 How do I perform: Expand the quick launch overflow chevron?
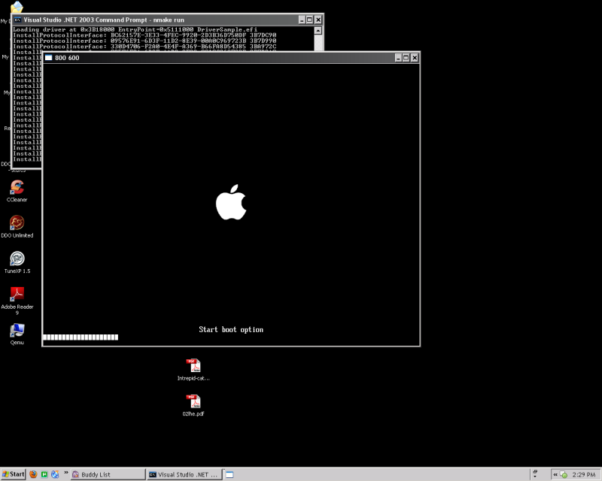(65, 473)
